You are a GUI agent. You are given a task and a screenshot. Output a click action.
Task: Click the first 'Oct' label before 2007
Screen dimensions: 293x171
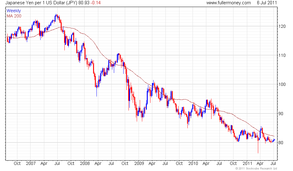(x=17, y=164)
